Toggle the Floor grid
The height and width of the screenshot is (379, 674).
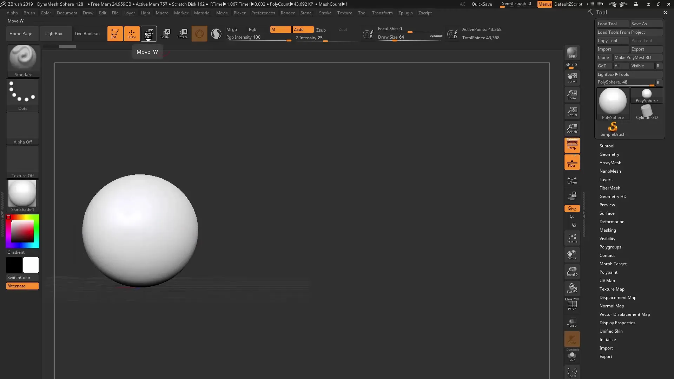click(572, 162)
